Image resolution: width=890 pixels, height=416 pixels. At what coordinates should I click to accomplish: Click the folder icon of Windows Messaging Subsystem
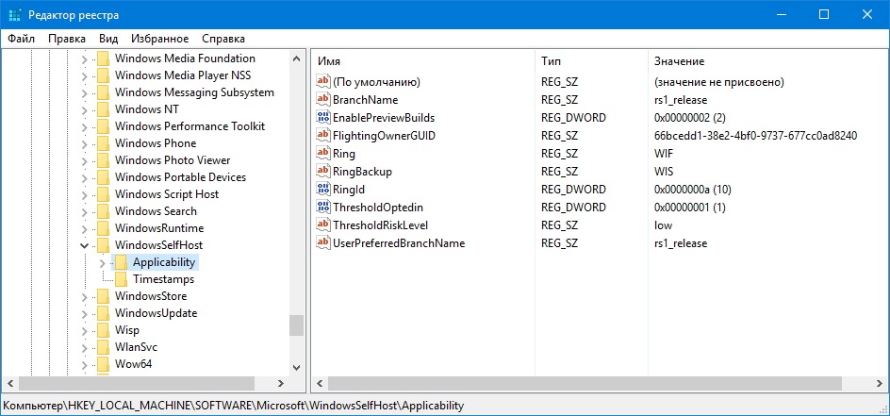pos(103,92)
